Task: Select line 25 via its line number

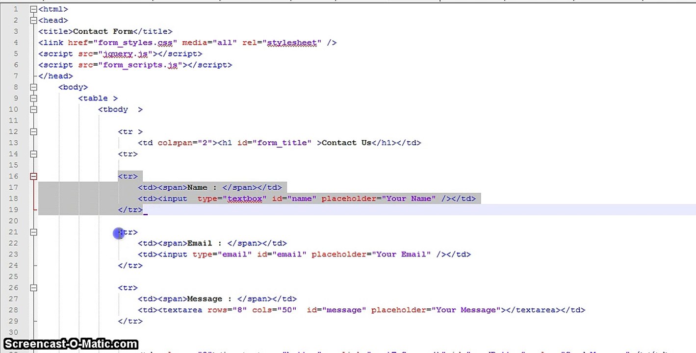Action: pyautogui.click(x=13, y=277)
